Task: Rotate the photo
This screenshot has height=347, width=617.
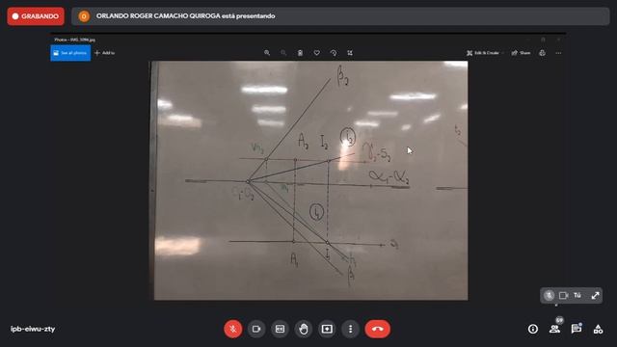Action: tap(334, 53)
